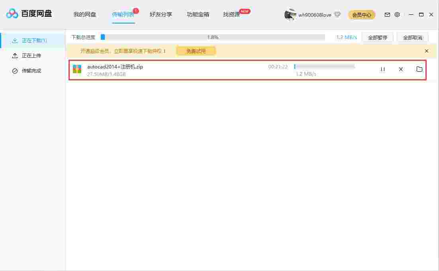
Task: Click the remaining time 00:21:22
Action: [x=278, y=66]
